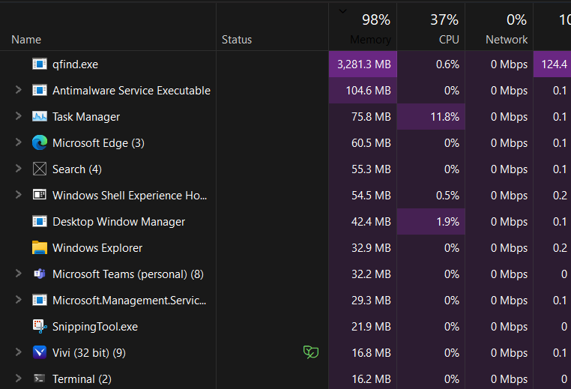Click the 16.2 MB memory cell
571x389 pixels.
pos(363,377)
